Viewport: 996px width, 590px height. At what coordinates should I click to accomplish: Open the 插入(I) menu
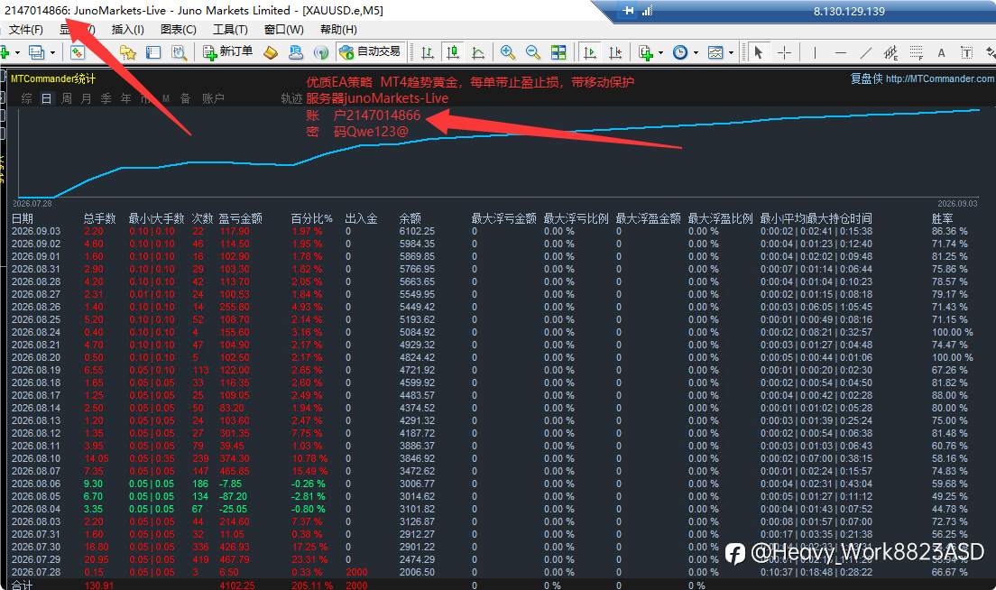click(x=128, y=30)
